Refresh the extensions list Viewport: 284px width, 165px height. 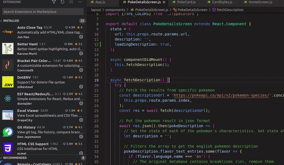tap(62, 2)
